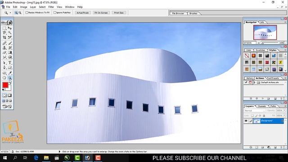Click the red foreground color swatch
This screenshot has width=288, height=162.
pyautogui.click(x=5, y=85)
